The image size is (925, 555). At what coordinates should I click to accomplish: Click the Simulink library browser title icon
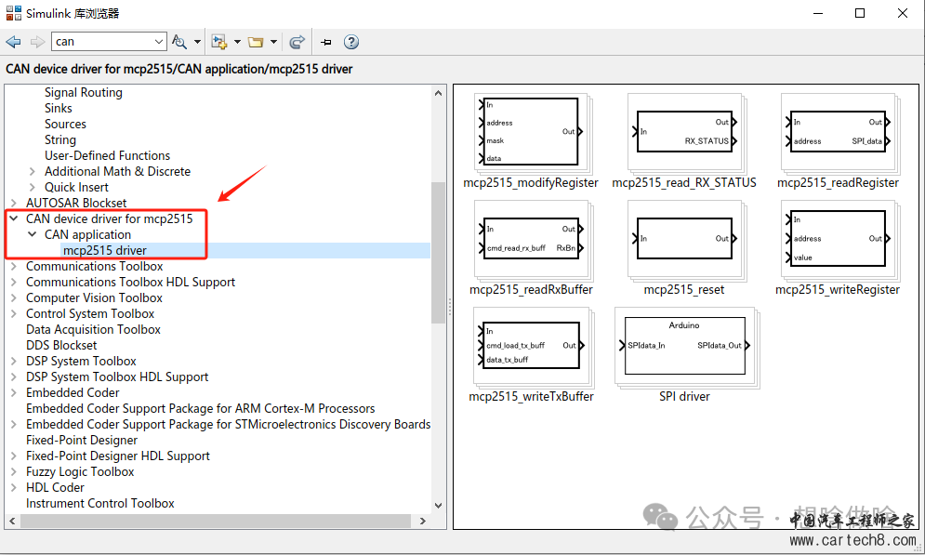(x=14, y=13)
